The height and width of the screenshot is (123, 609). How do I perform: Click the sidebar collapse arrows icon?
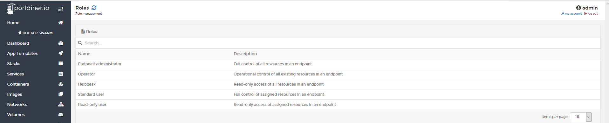(x=60, y=9)
